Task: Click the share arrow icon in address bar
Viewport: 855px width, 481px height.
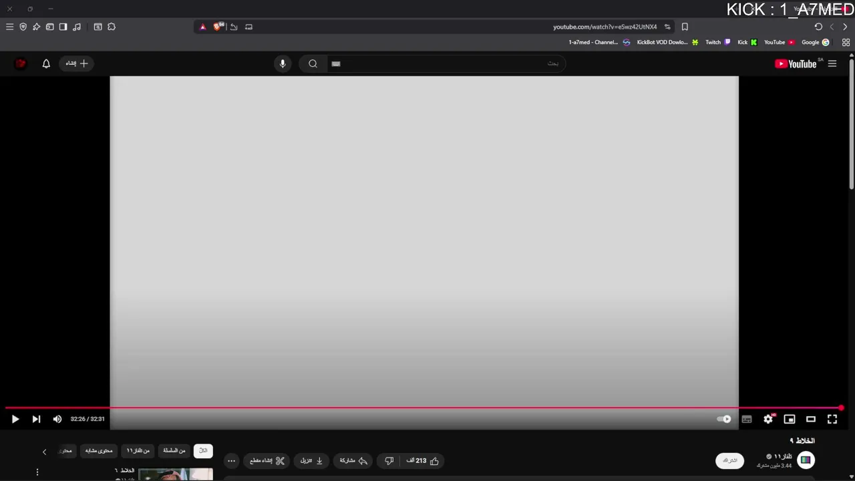Action: [234, 27]
